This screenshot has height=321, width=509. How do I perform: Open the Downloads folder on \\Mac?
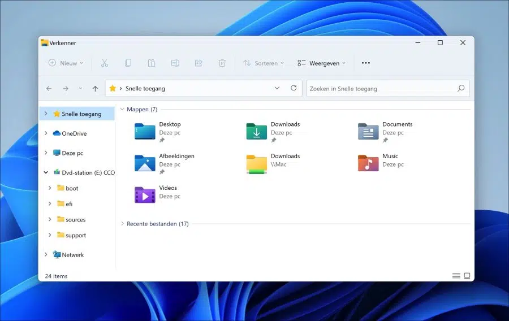point(256,164)
